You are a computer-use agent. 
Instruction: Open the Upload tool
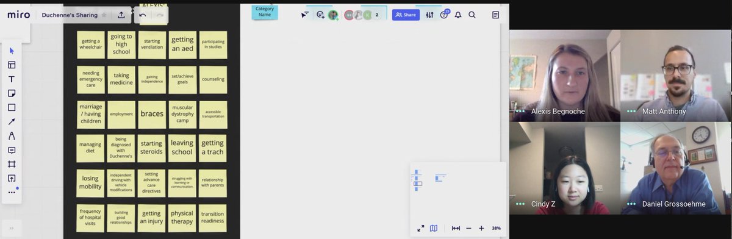coord(12,178)
